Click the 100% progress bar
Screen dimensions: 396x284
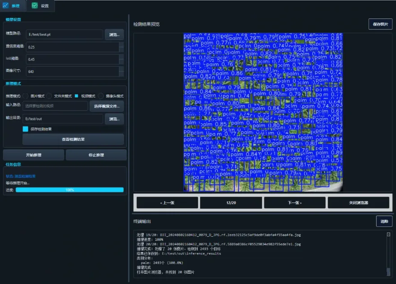click(x=69, y=190)
